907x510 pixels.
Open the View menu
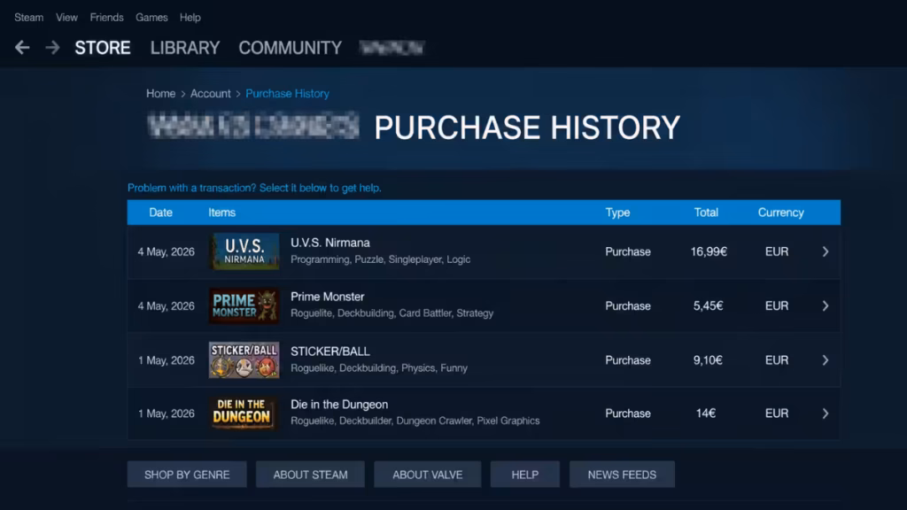[x=66, y=18]
